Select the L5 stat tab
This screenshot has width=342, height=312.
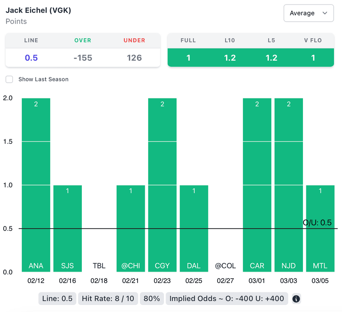pyautogui.click(x=271, y=58)
